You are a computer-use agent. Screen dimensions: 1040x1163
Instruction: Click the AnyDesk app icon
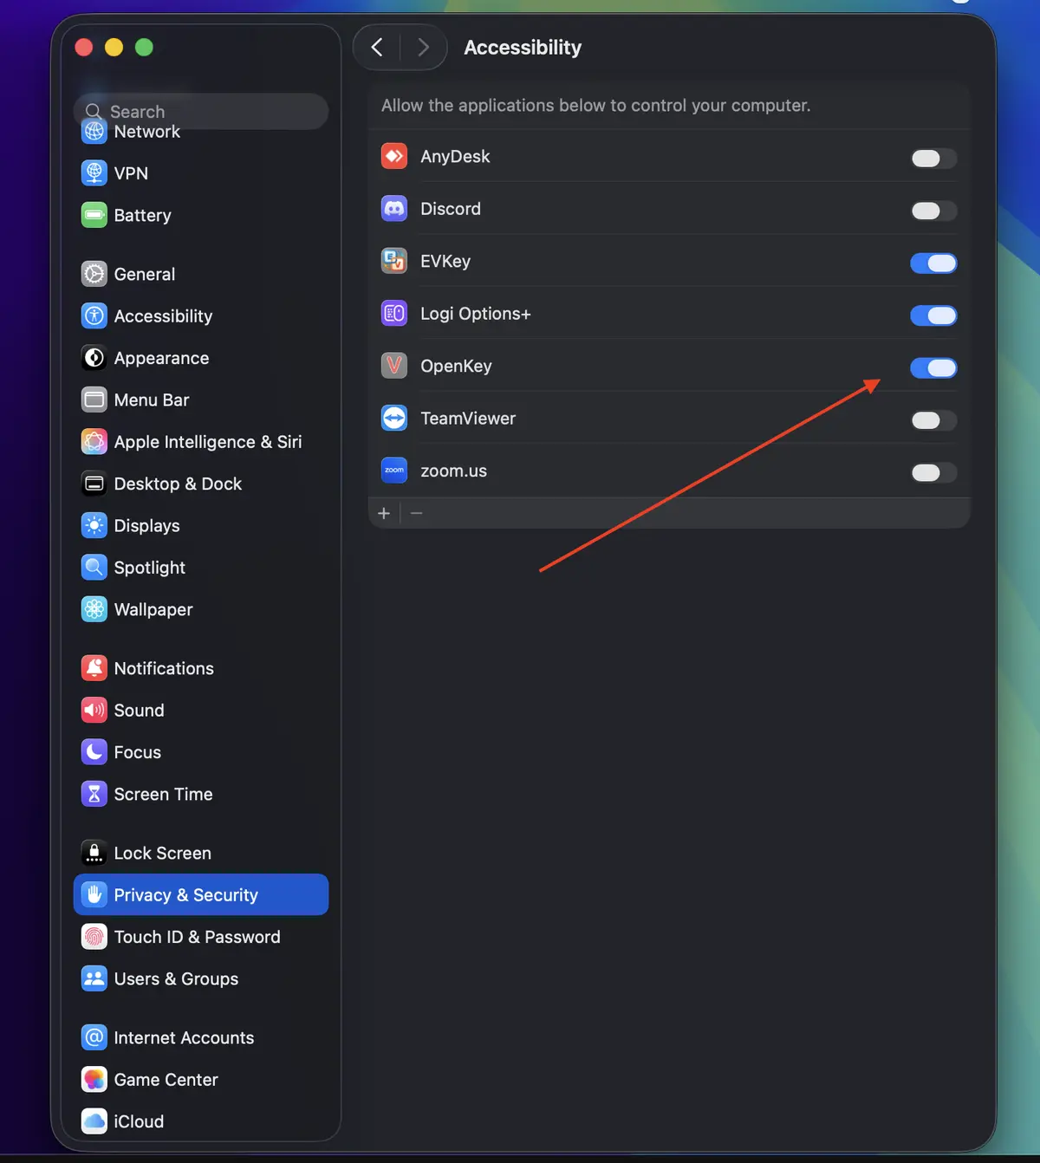click(x=393, y=156)
